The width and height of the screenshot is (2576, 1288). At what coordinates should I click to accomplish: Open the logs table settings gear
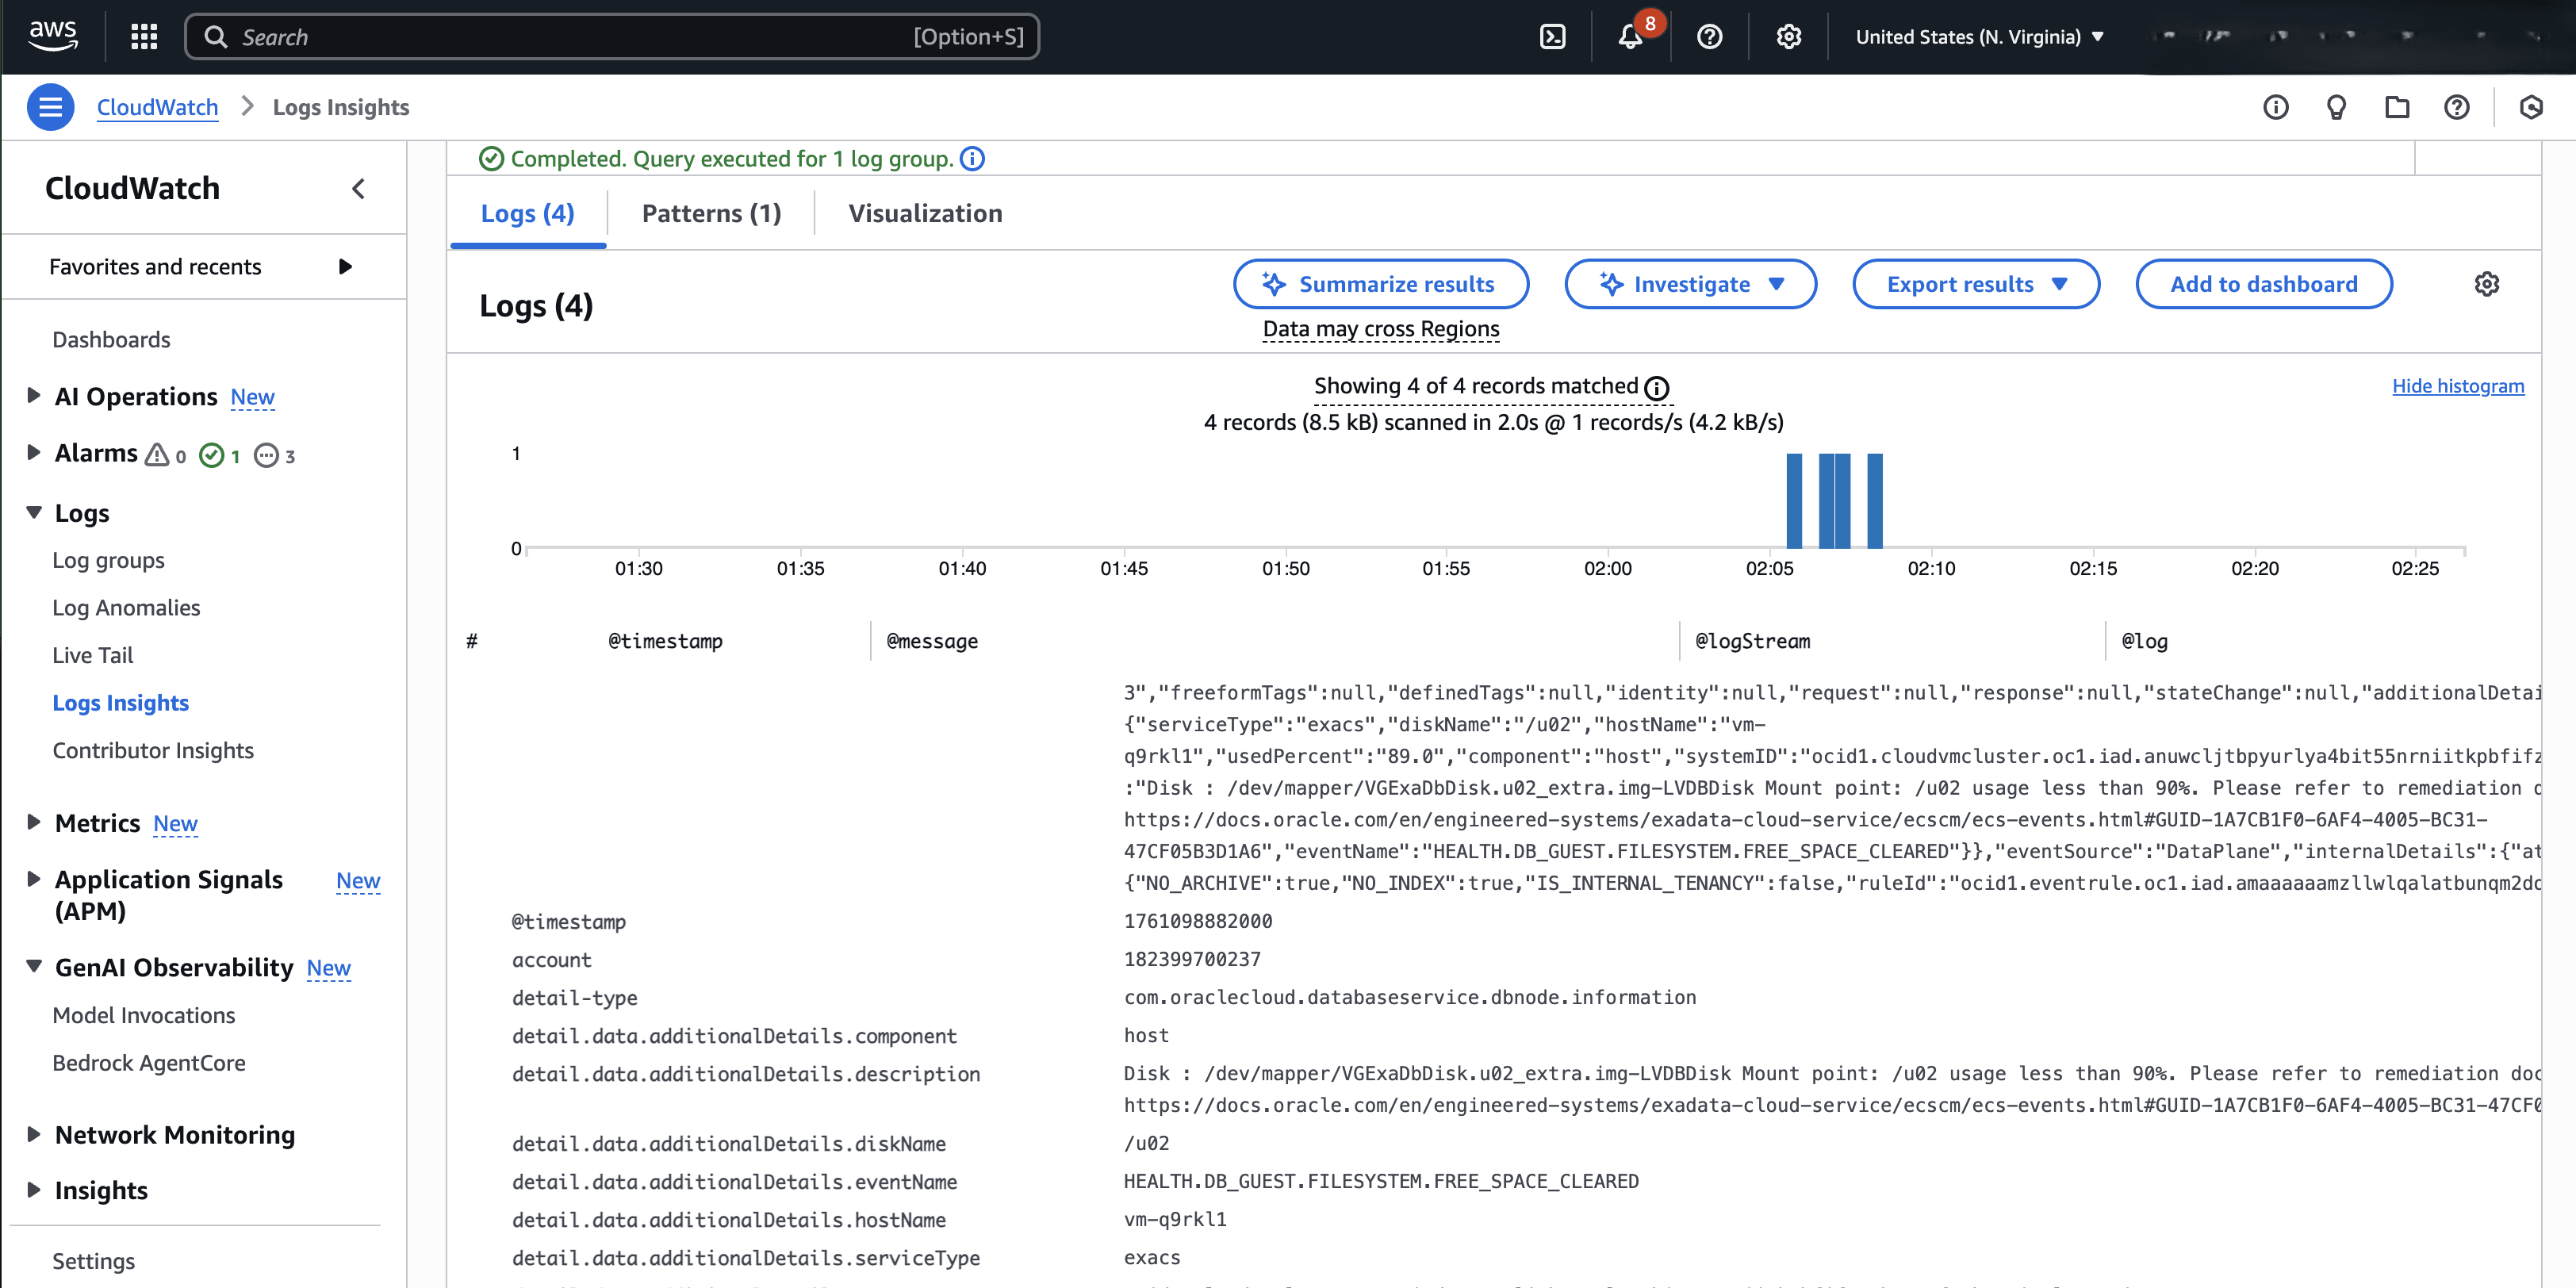point(2488,284)
